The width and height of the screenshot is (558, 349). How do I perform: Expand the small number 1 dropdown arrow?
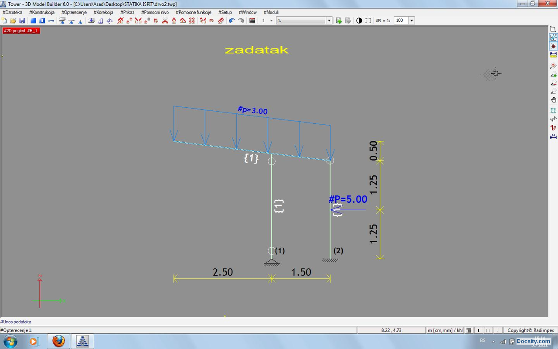271,21
